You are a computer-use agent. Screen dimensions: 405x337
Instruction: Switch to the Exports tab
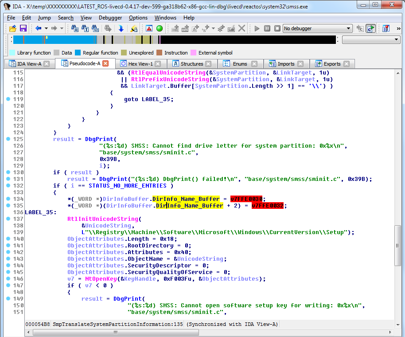click(x=332, y=64)
